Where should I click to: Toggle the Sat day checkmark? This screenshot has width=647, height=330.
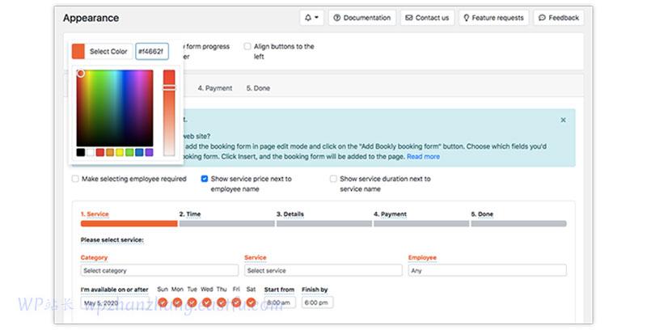251,302
